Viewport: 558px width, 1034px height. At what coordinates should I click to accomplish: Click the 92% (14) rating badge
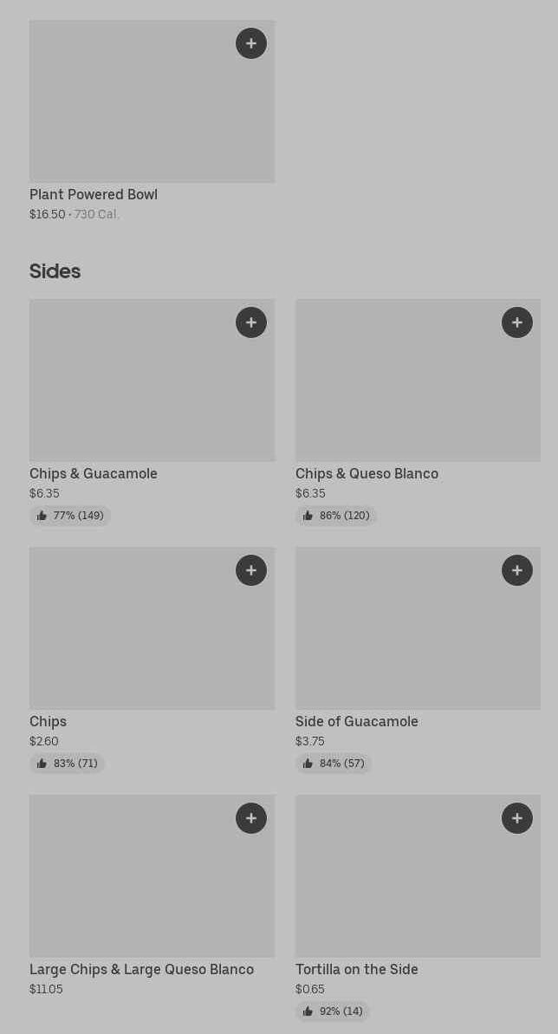(333, 1011)
